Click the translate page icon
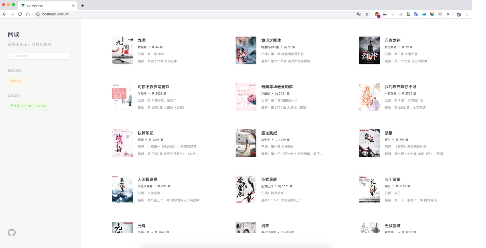 pyautogui.click(x=359, y=14)
